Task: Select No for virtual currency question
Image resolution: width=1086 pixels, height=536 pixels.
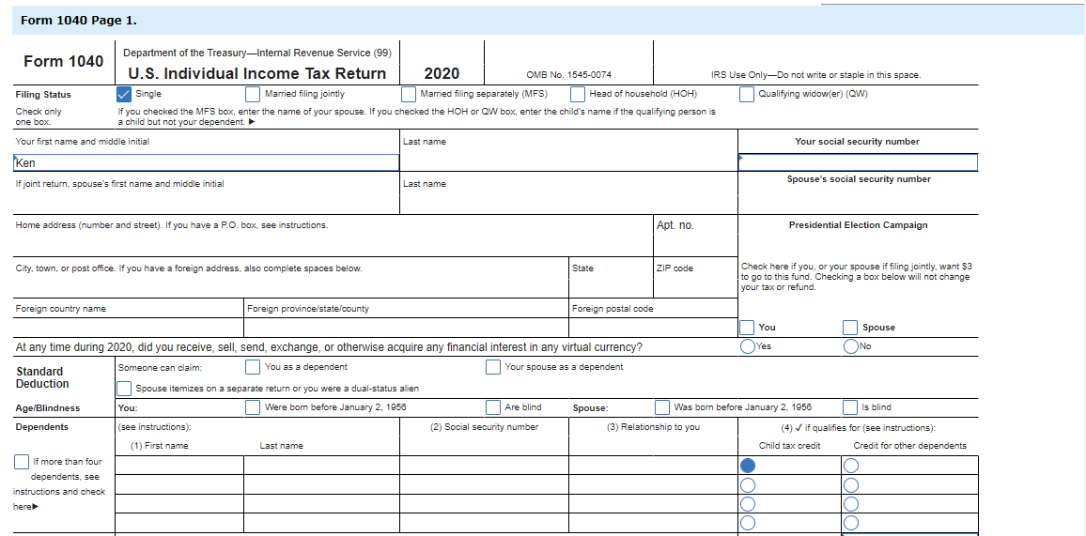Action: click(x=850, y=346)
